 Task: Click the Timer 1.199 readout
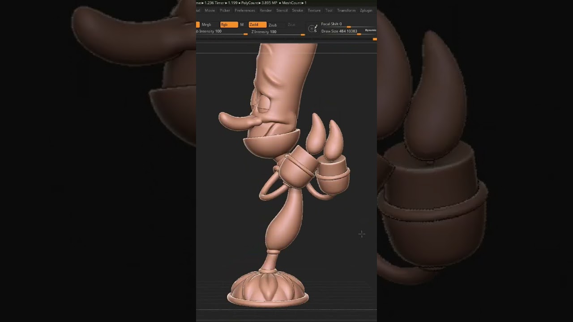tap(227, 3)
